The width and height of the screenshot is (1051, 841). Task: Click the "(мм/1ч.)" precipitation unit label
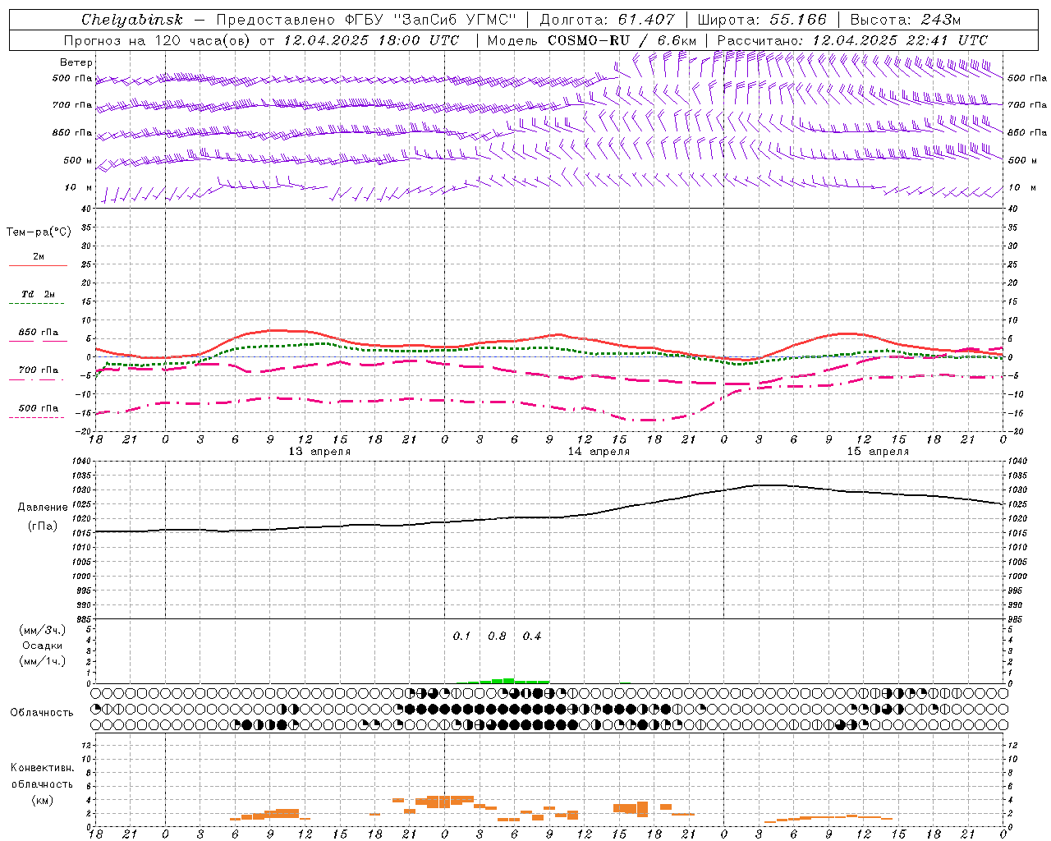pyautogui.click(x=43, y=661)
